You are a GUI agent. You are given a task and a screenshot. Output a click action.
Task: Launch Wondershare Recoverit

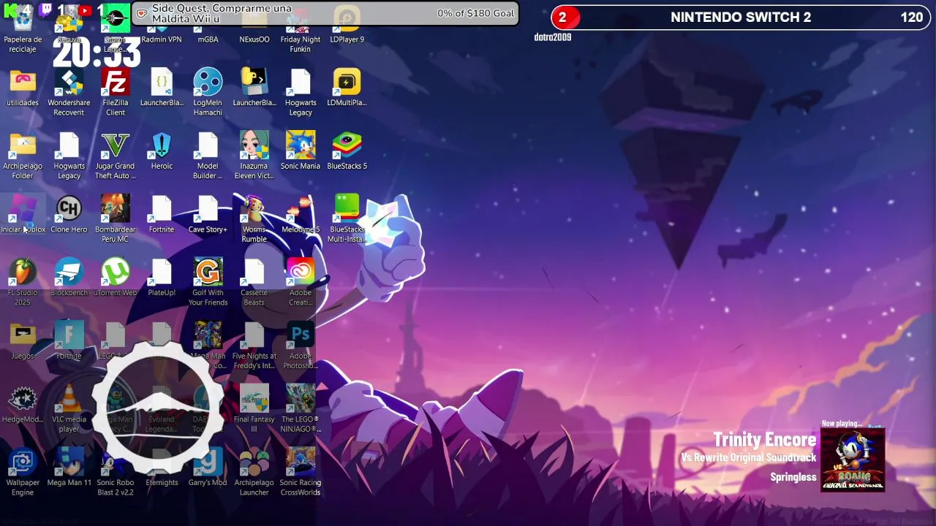coord(69,93)
